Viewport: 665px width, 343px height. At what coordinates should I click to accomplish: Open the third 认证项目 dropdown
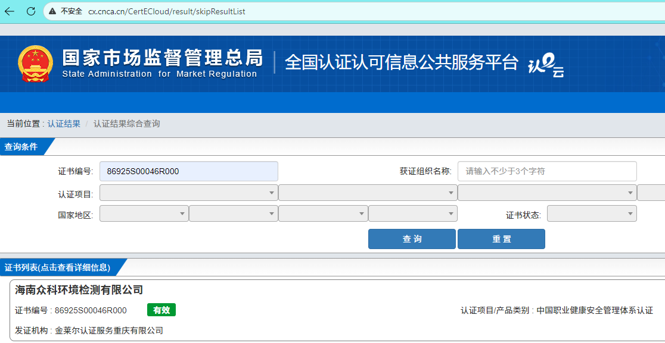[546, 193]
